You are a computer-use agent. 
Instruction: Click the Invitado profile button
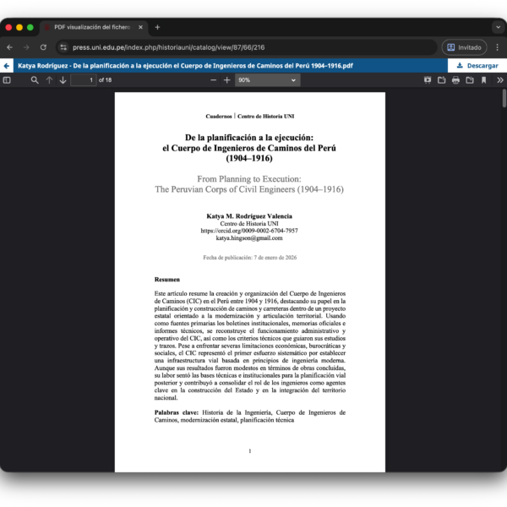pyautogui.click(x=464, y=47)
